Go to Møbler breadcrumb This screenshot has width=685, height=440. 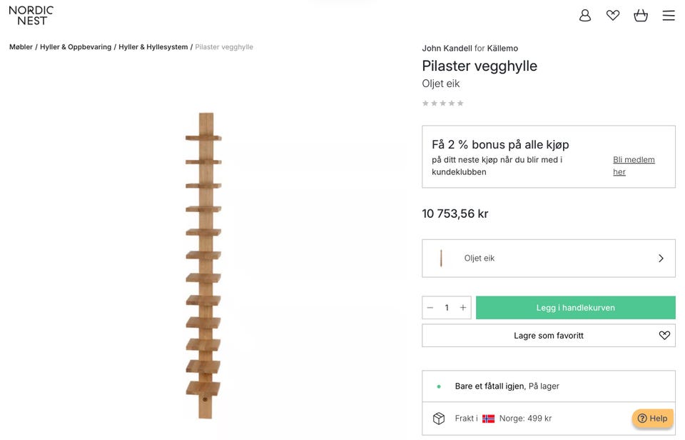[21, 47]
